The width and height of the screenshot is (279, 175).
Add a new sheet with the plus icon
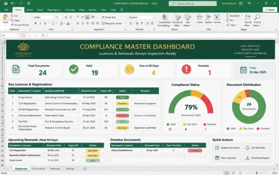(x=85, y=169)
